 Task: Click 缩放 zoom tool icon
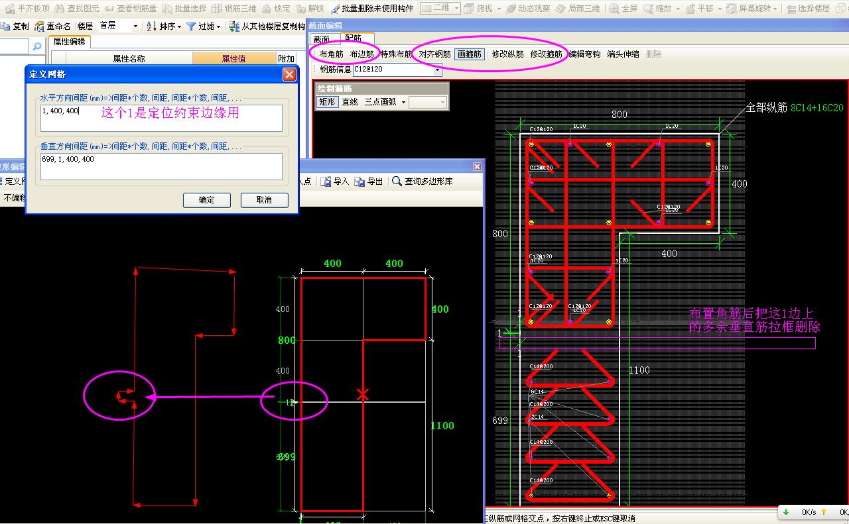(647, 9)
